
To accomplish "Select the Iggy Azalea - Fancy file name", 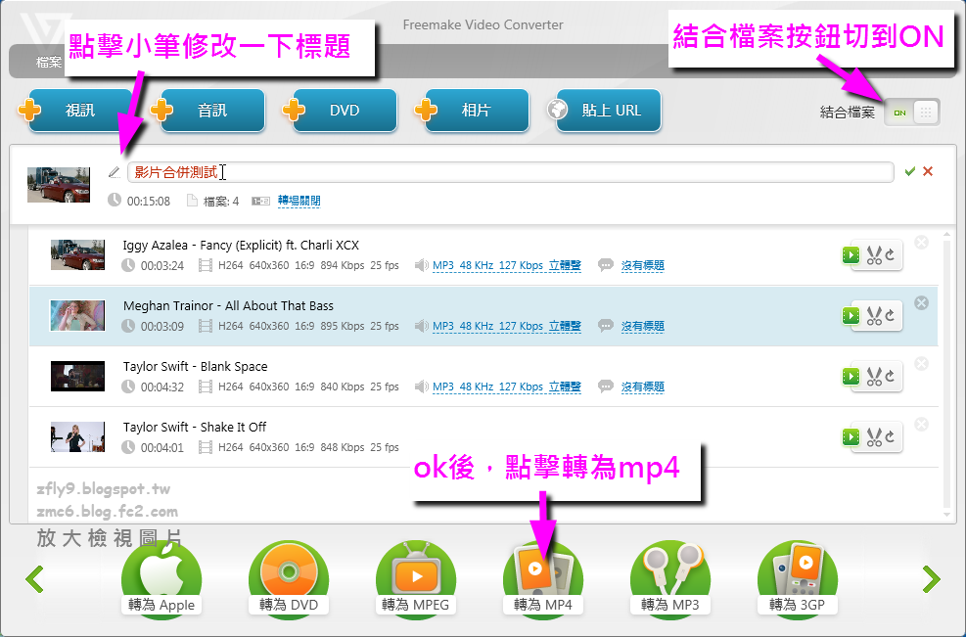I will [x=241, y=246].
